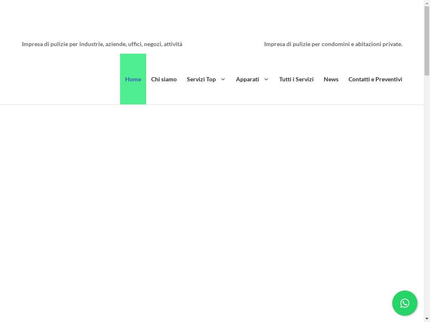Expand the Apparati chevron arrow
The height and width of the screenshot is (322, 430).
[266, 79]
